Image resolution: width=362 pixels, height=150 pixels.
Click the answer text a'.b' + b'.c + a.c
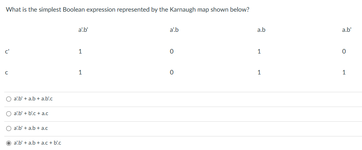(31, 114)
